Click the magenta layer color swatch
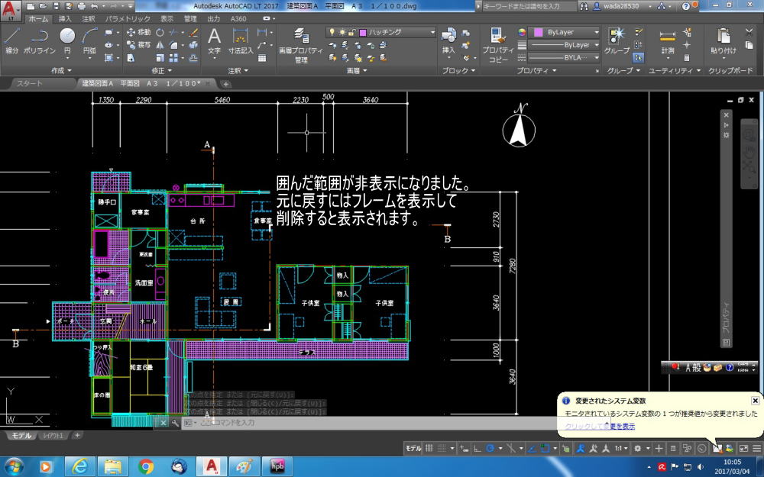 (x=362, y=33)
